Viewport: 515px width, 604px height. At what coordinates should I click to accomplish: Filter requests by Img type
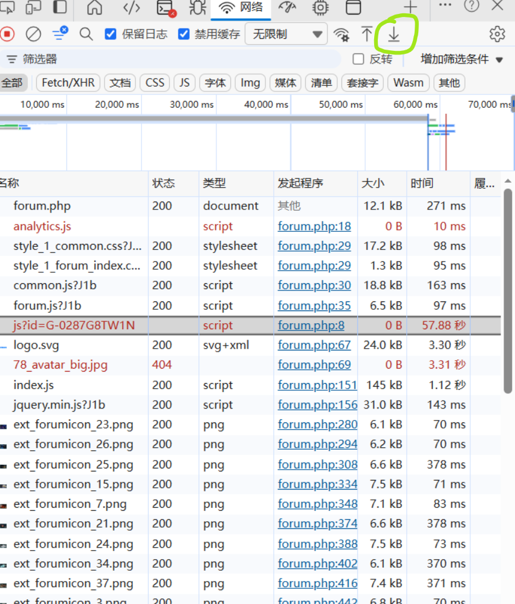coord(250,82)
